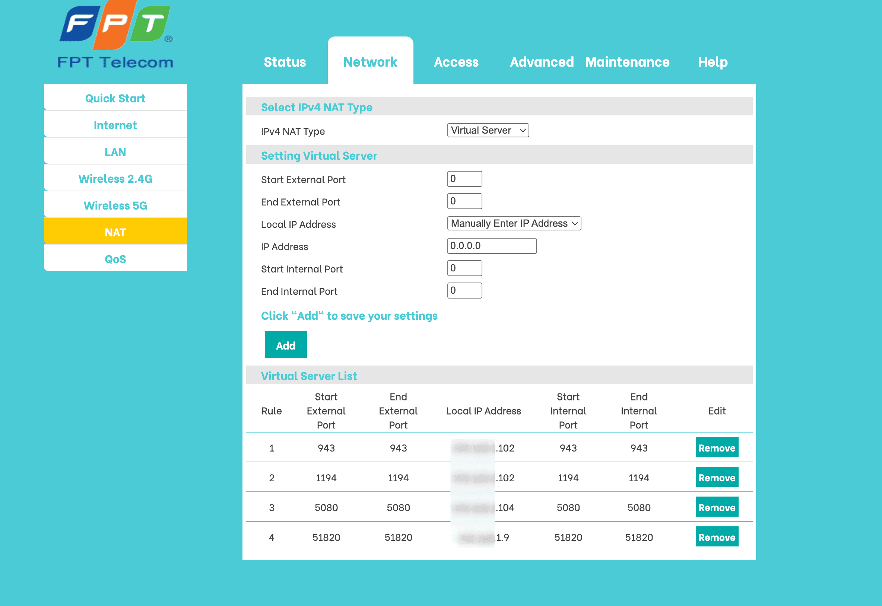Open the Maintenance tab
Image resolution: width=882 pixels, height=606 pixels.
coord(627,62)
